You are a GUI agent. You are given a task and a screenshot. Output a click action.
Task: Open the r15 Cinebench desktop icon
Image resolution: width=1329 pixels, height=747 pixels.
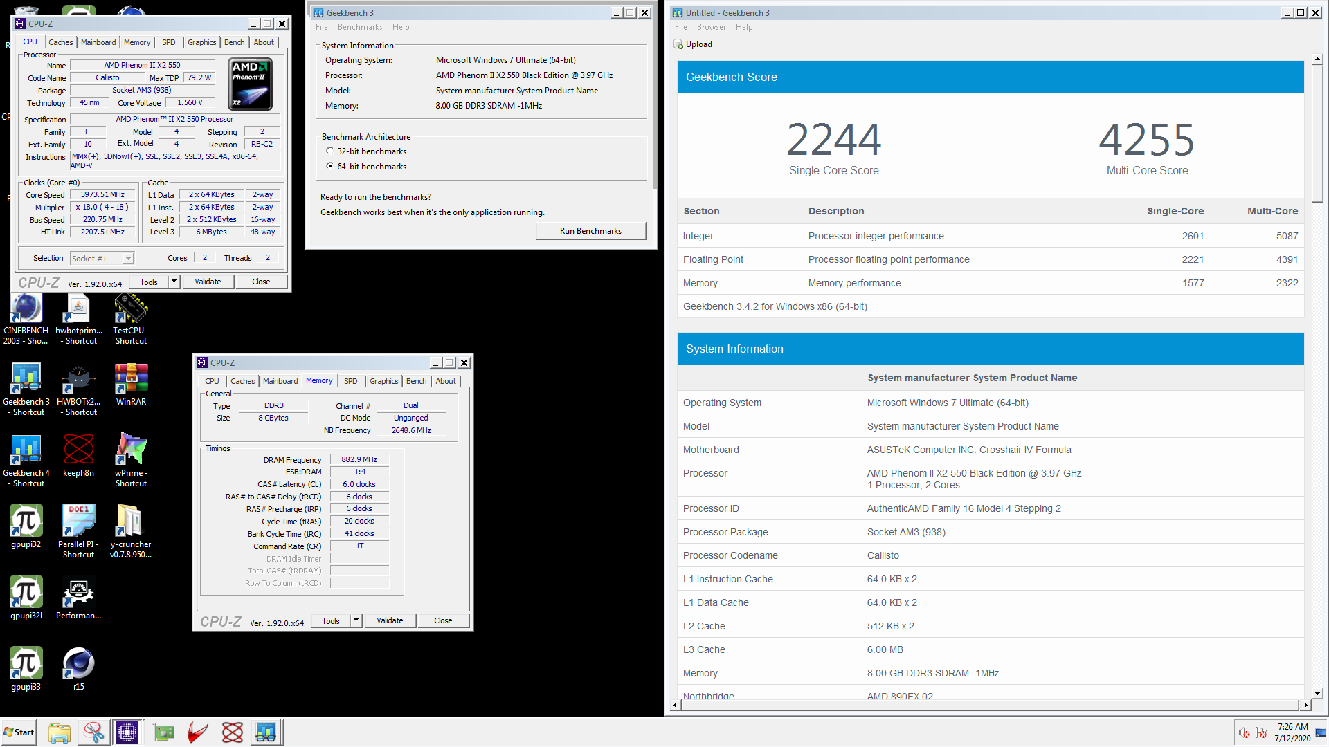(79, 670)
